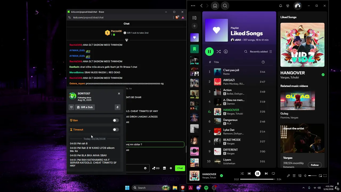The width and height of the screenshot is (341, 192).
Task: Select the song C'est pas joli
Action: pyautogui.click(x=239, y=72)
